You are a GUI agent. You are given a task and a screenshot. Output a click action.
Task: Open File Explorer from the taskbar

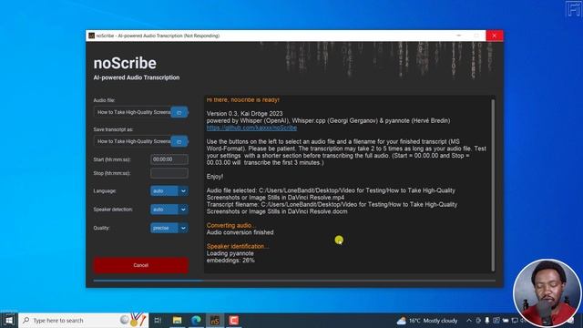(x=178, y=320)
